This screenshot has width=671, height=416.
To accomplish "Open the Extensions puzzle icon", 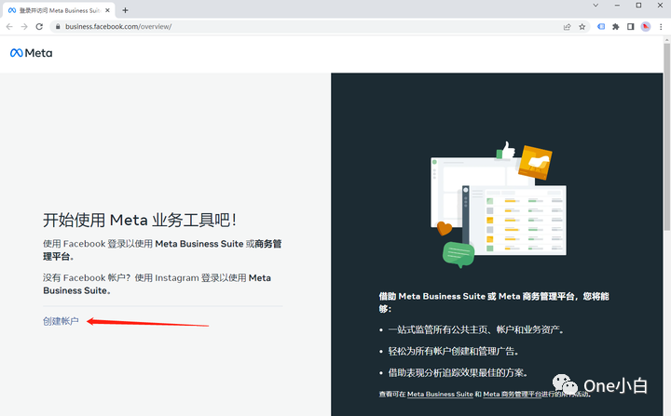I will 616,26.
